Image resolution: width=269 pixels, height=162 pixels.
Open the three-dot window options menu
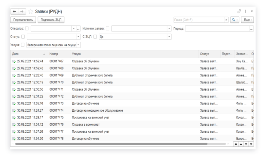pos(246,11)
